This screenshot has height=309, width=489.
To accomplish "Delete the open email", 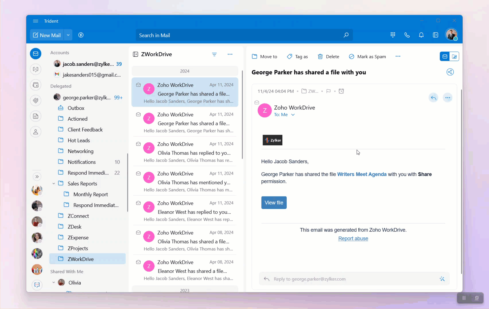I will click(329, 56).
